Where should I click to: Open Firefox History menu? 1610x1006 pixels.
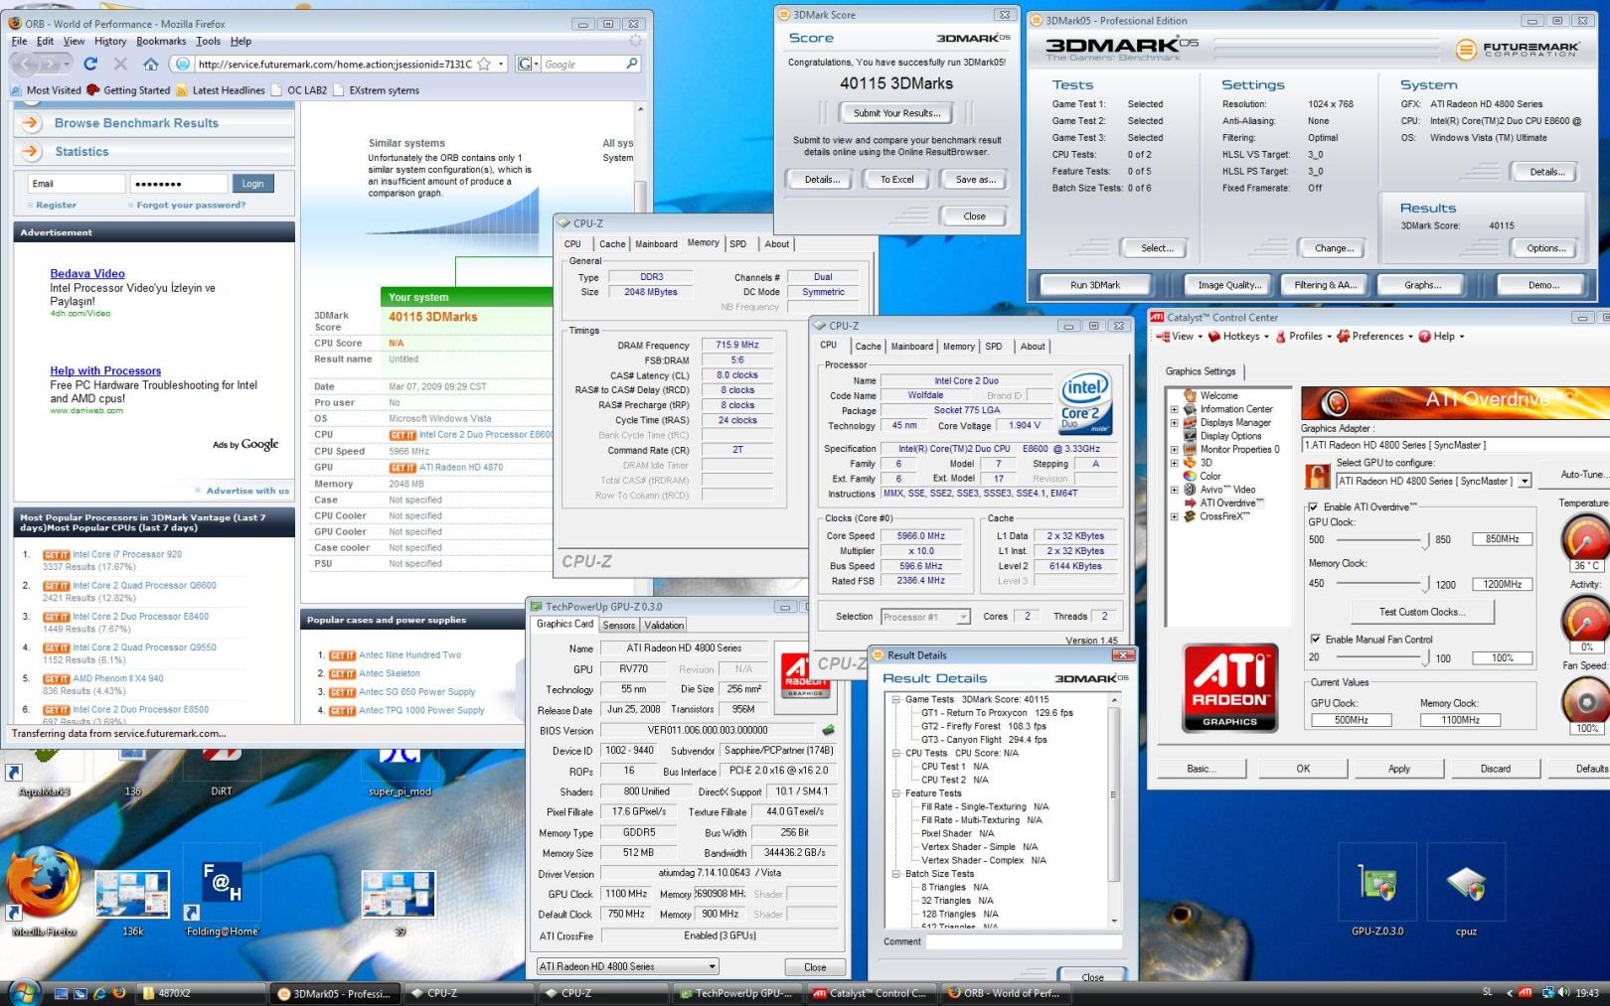110,42
